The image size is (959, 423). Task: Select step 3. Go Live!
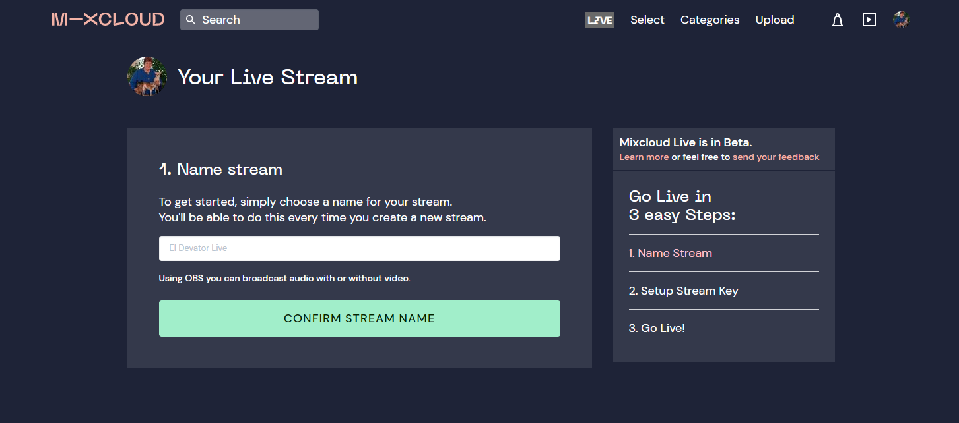pos(657,328)
